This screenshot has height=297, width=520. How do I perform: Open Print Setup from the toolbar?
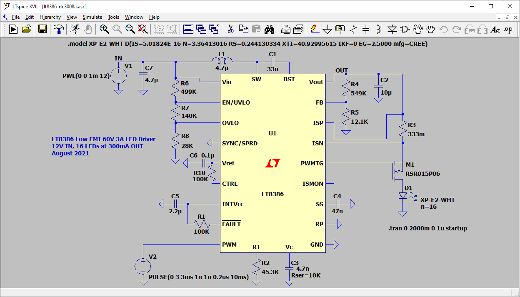[x=285, y=29]
